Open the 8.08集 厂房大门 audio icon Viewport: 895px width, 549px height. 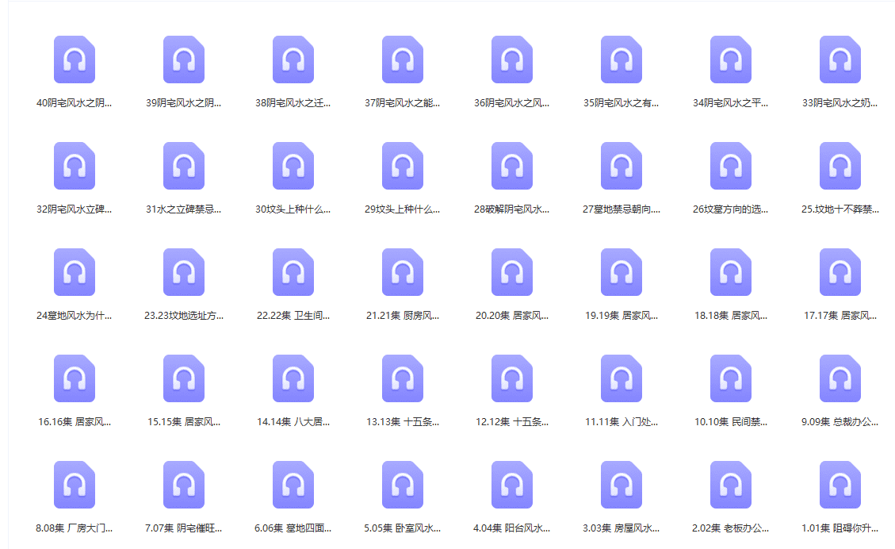(x=75, y=485)
